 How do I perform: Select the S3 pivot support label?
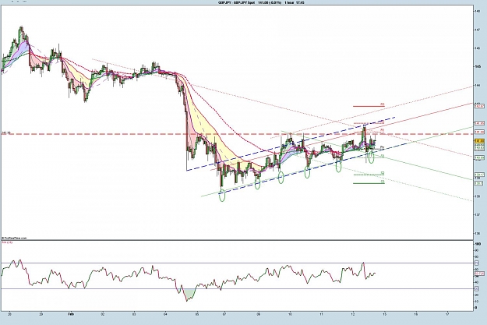383,182
